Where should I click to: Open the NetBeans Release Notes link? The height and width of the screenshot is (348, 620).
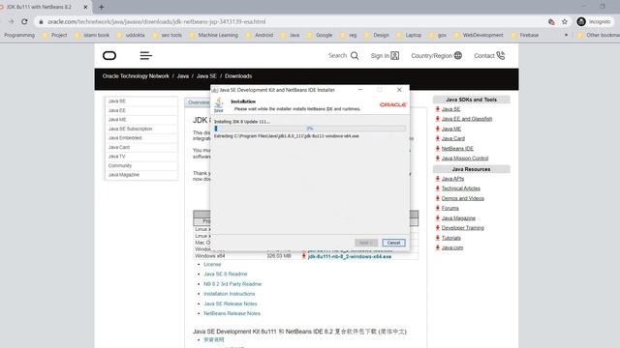(232, 313)
